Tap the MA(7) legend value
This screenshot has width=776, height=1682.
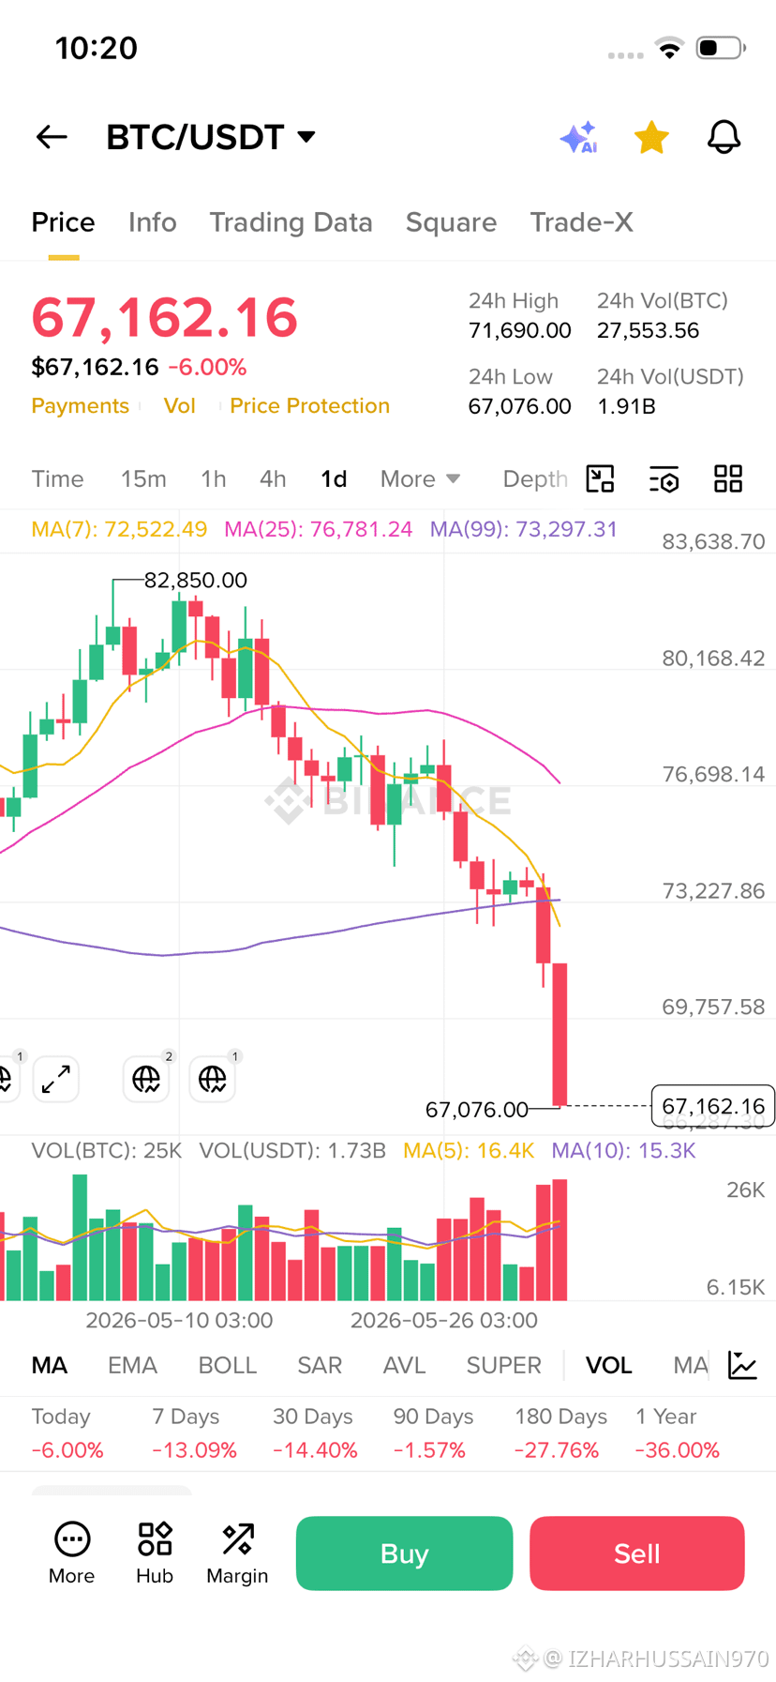(119, 529)
